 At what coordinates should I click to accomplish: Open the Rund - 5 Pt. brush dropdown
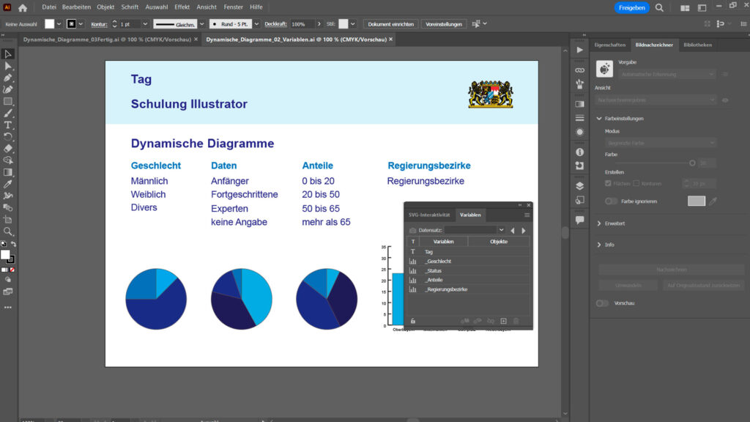(257, 24)
